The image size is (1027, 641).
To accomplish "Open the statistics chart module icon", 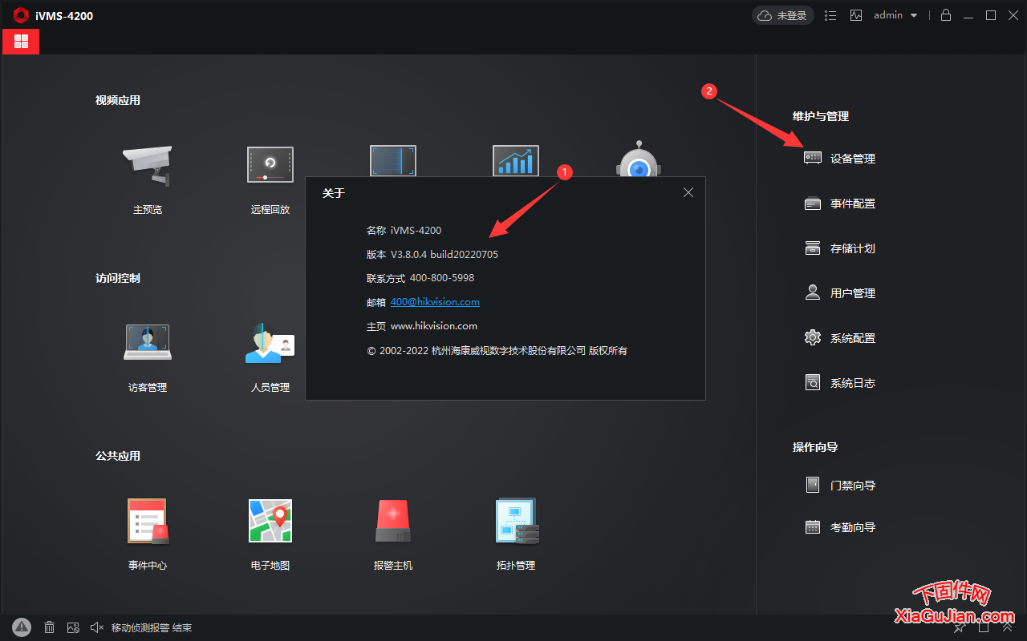I will pyautogui.click(x=515, y=160).
